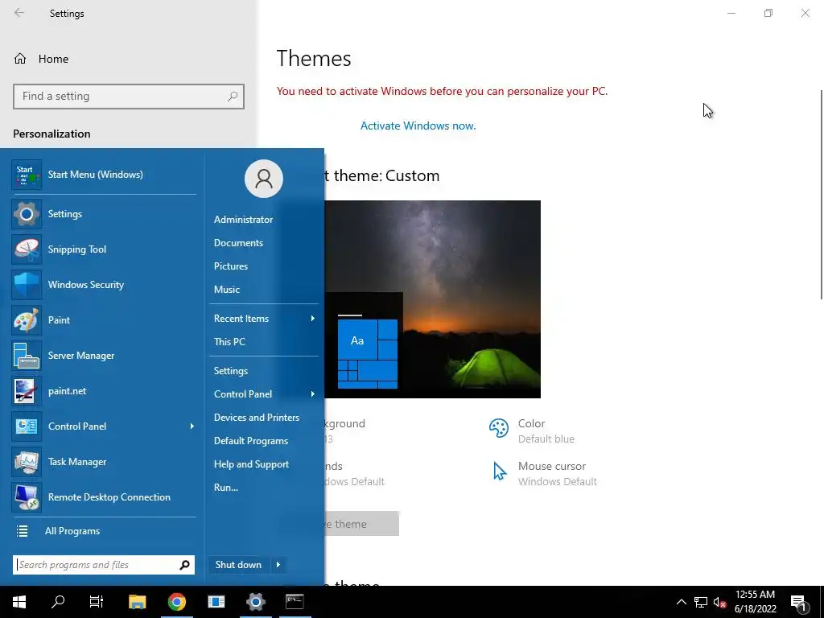
Task: Go back with Settings back arrow
Action: tap(19, 13)
